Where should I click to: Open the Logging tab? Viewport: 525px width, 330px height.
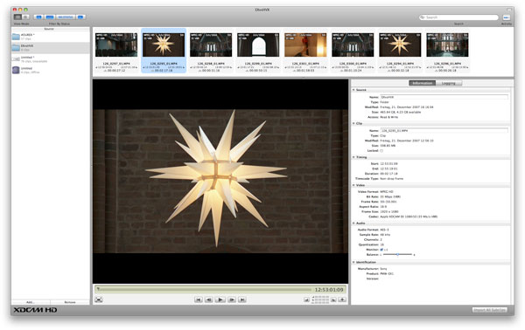[449, 83]
